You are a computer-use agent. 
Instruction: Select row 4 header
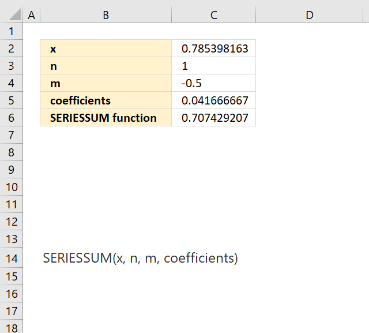coord(12,83)
